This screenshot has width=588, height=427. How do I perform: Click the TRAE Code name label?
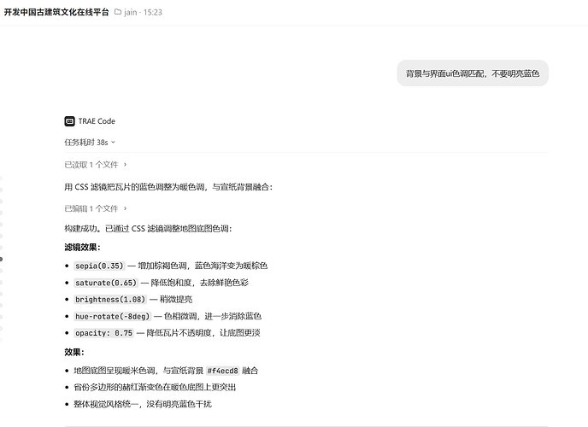[x=97, y=121]
